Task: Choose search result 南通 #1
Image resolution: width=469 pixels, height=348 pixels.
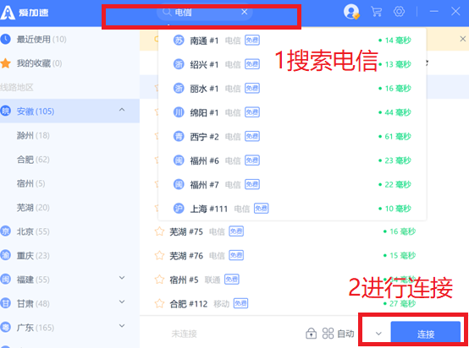Action: coord(292,41)
